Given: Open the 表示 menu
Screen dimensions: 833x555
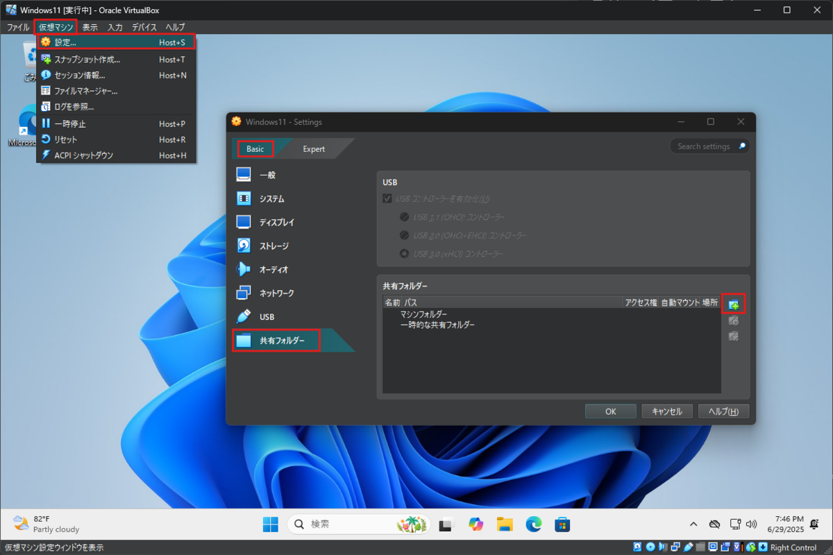Looking at the screenshot, I should point(90,27).
